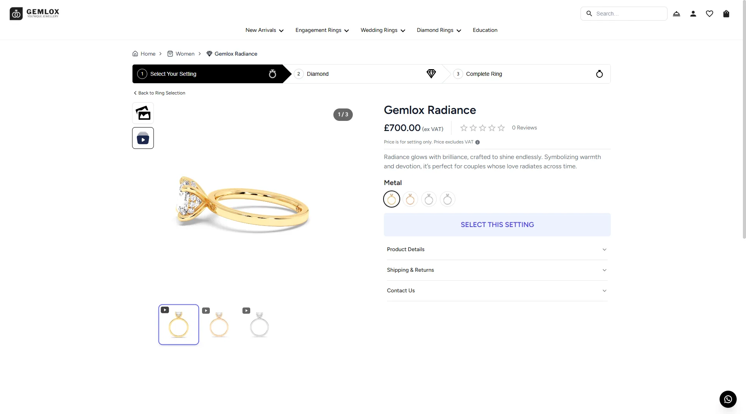Screen dimensions: 746x414
Task: Open the shopping bag icon
Action: pyautogui.click(x=726, y=14)
